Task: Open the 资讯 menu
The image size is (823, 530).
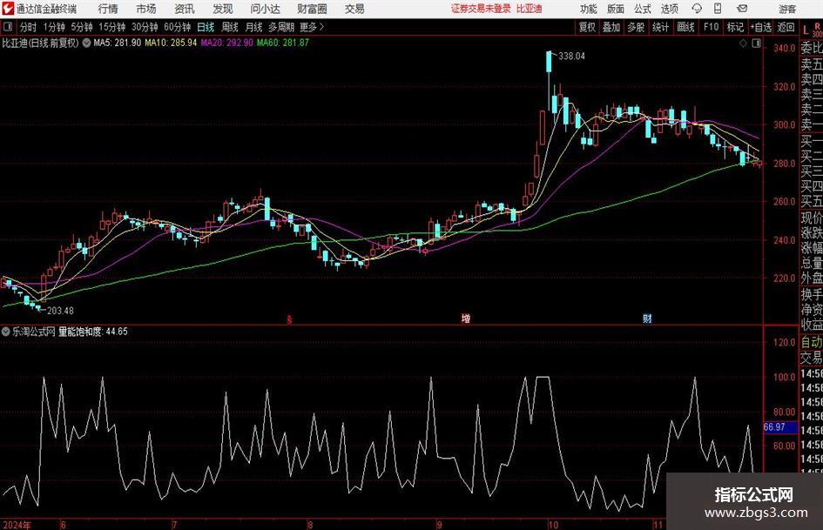Action: (185, 9)
